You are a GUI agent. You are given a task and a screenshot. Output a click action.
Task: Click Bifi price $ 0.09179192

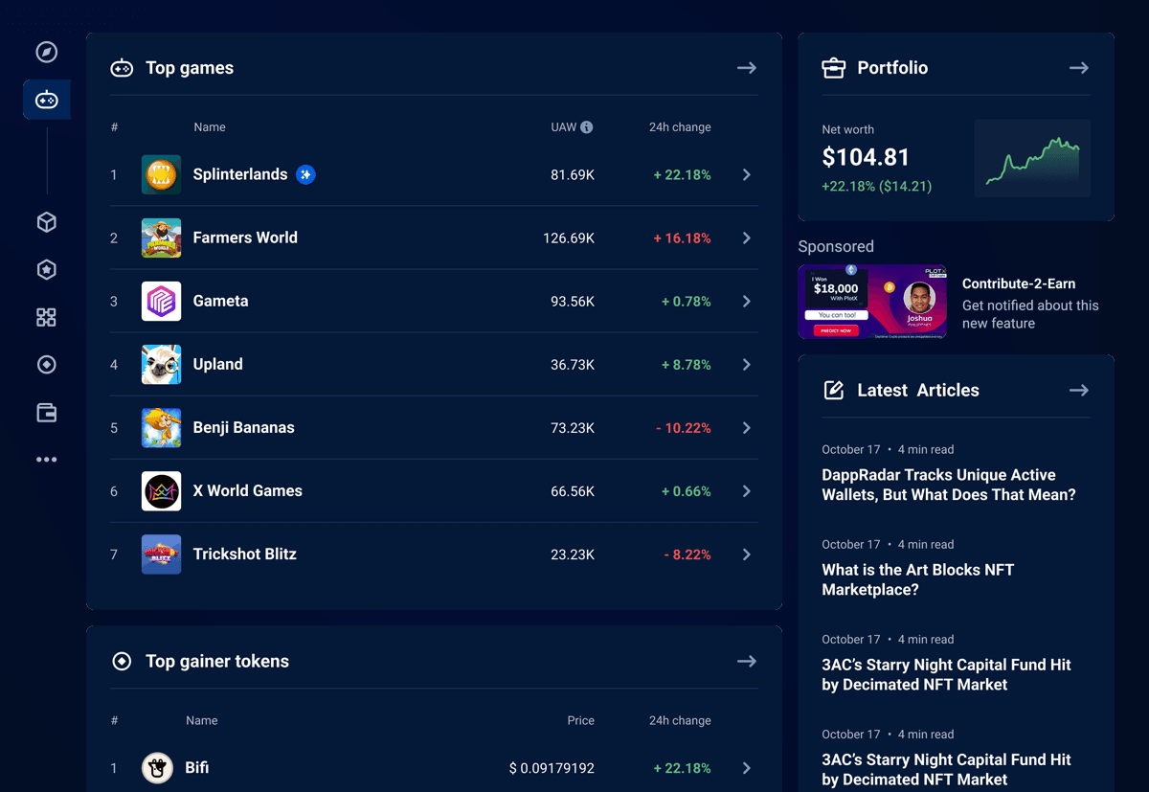552,768
